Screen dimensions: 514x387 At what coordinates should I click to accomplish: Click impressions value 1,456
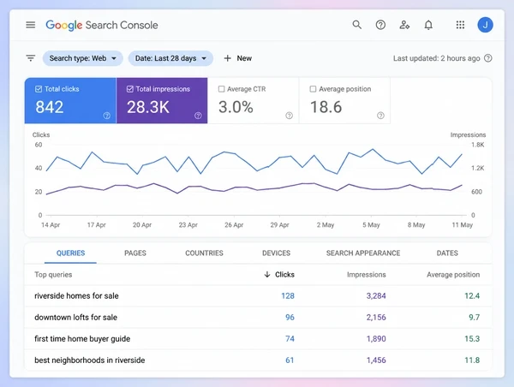tap(376, 360)
